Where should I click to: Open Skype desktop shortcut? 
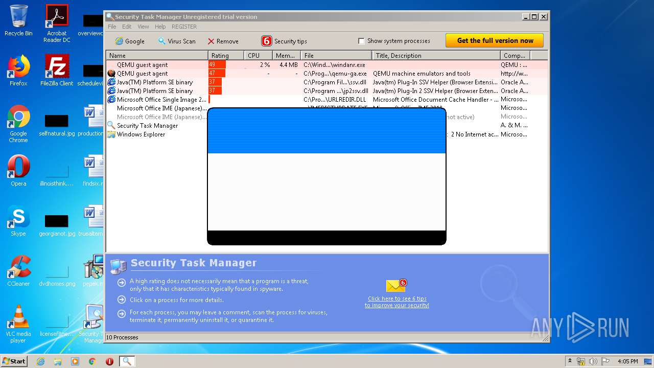click(18, 221)
